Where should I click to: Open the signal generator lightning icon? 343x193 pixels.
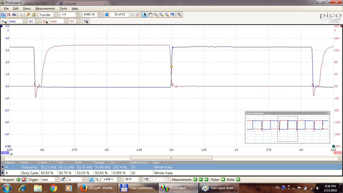pos(28,14)
